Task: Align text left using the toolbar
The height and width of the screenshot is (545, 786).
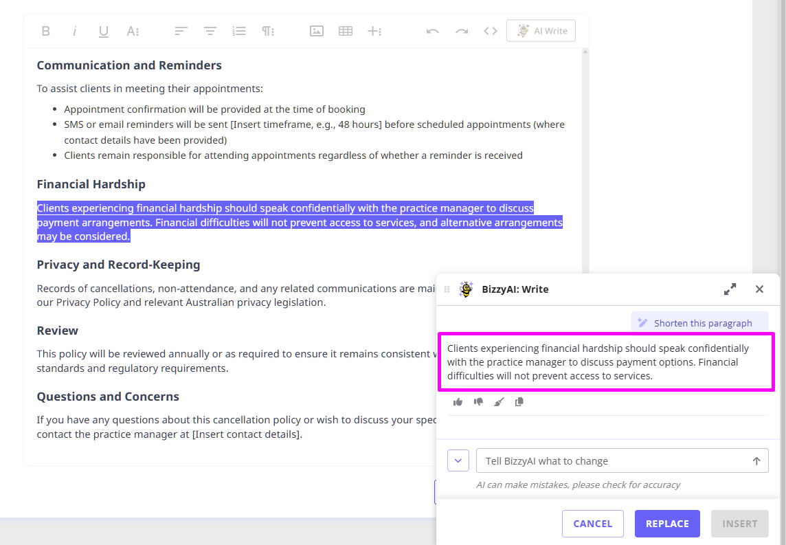Action: (x=181, y=31)
